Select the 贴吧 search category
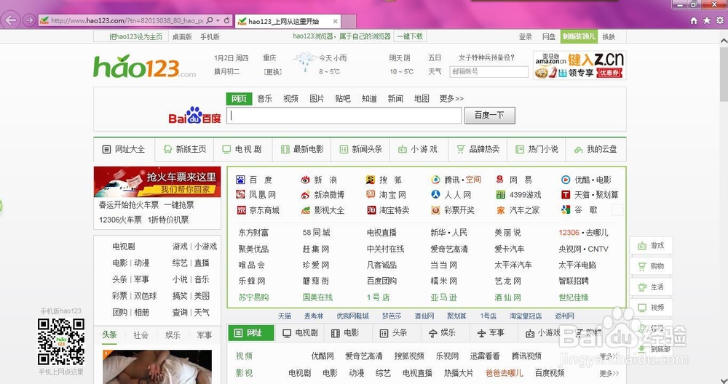728x384 pixels. coord(343,99)
